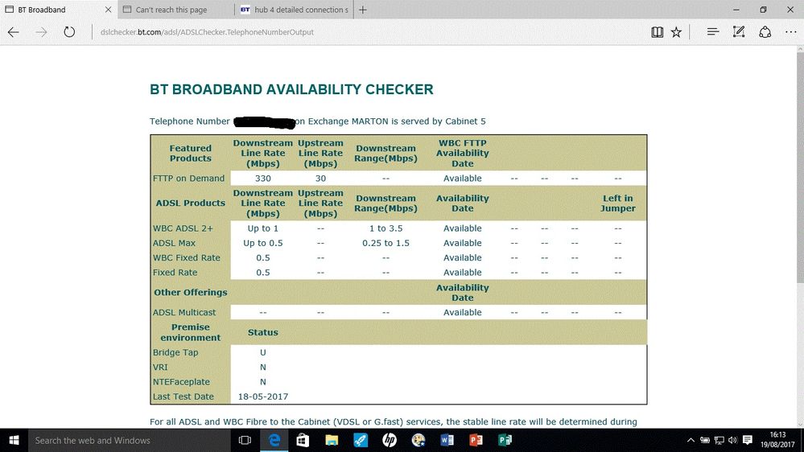The width and height of the screenshot is (804, 452).
Task: Open volume control in system tray
Action: (x=732, y=440)
